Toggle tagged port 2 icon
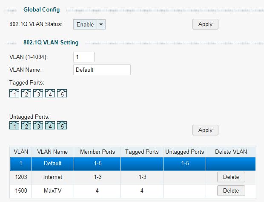 [x=26, y=94]
